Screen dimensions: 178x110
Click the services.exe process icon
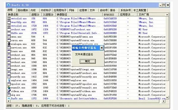(9, 48)
